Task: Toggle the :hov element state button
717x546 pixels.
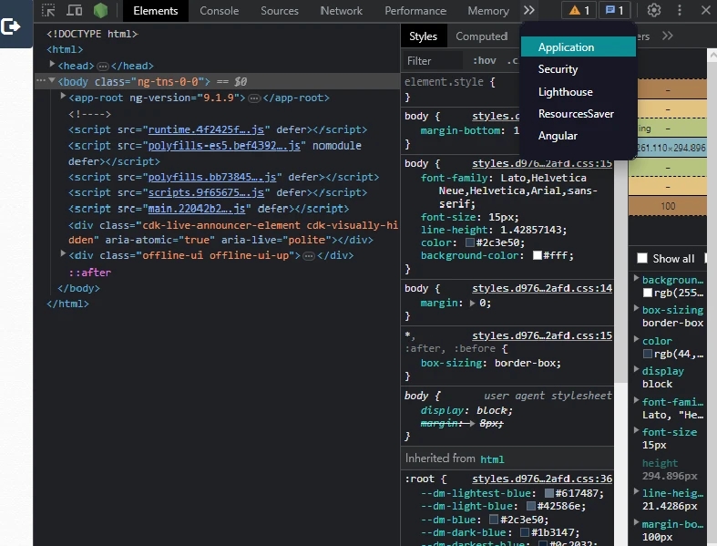Action: pyautogui.click(x=485, y=60)
